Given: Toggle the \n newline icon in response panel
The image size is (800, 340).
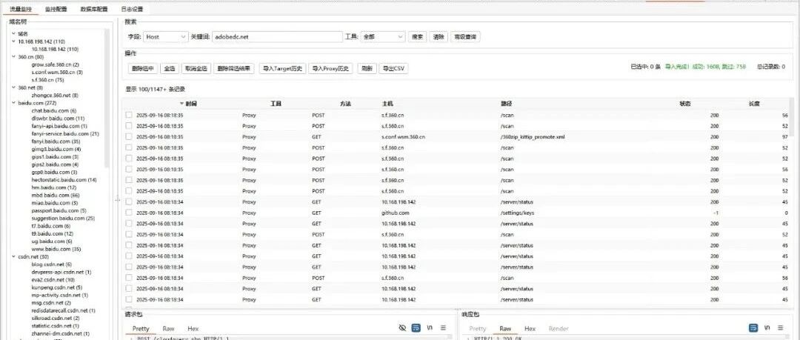Looking at the screenshot, I should (x=767, y=327).
